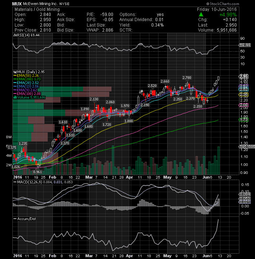Click the green 1.73 EMA axis tag

point(243,120)
